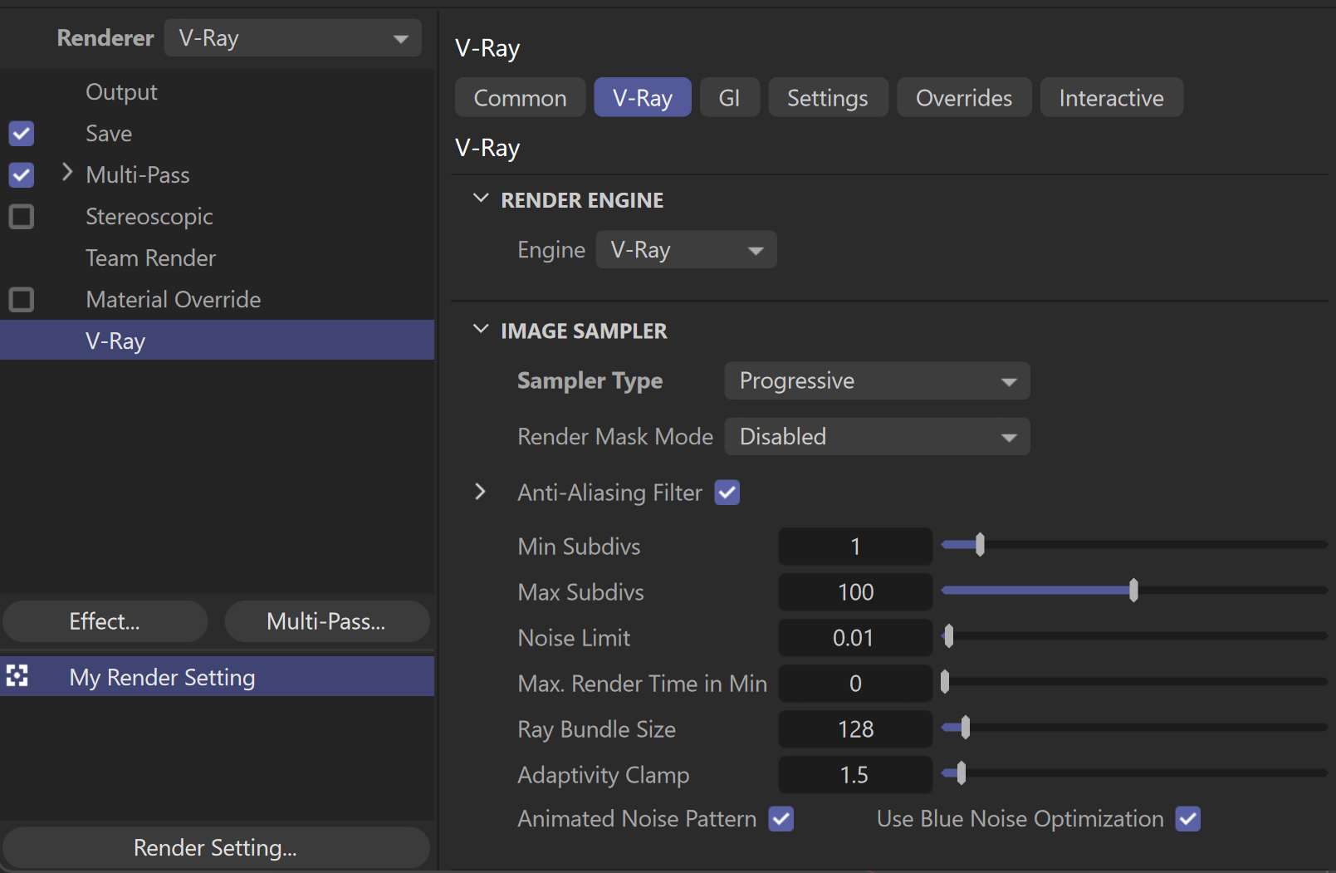The width and height of the screenshot is (1336, 873).
Task: Click the Max. Render Time slider handle
Action: pyautogui.click(x=945, y=682)
